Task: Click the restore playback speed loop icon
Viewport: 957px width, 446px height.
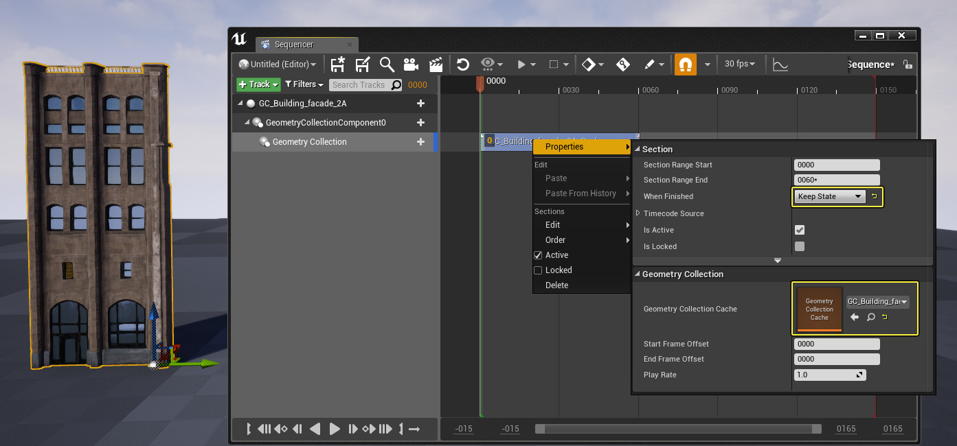Action: coord(463,64)
